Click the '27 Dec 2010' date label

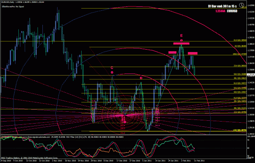[x=135, y=161]
